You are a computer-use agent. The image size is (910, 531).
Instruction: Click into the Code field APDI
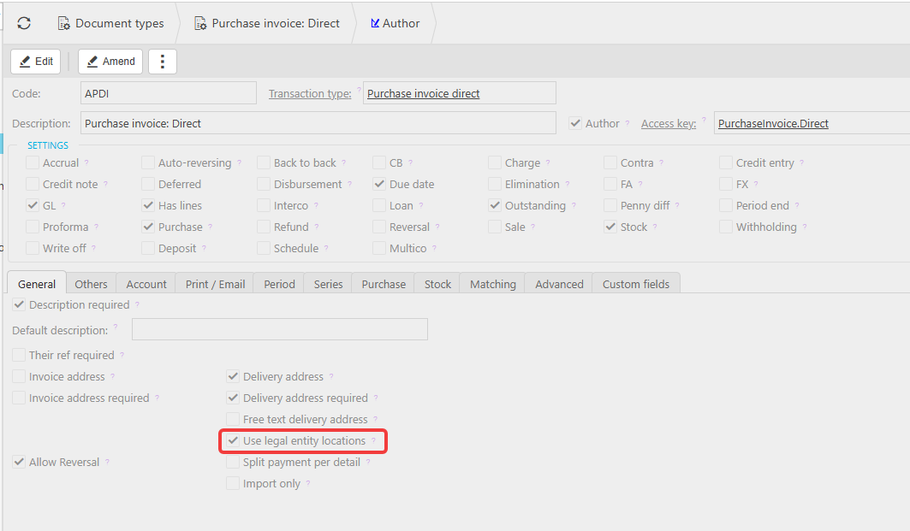(x=169, y=93)
